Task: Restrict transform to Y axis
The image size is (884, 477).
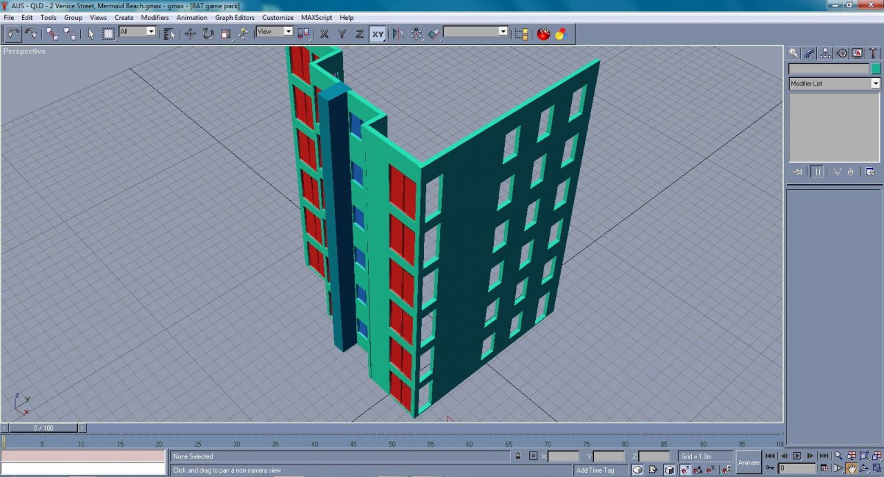Action: coord(342,33)
